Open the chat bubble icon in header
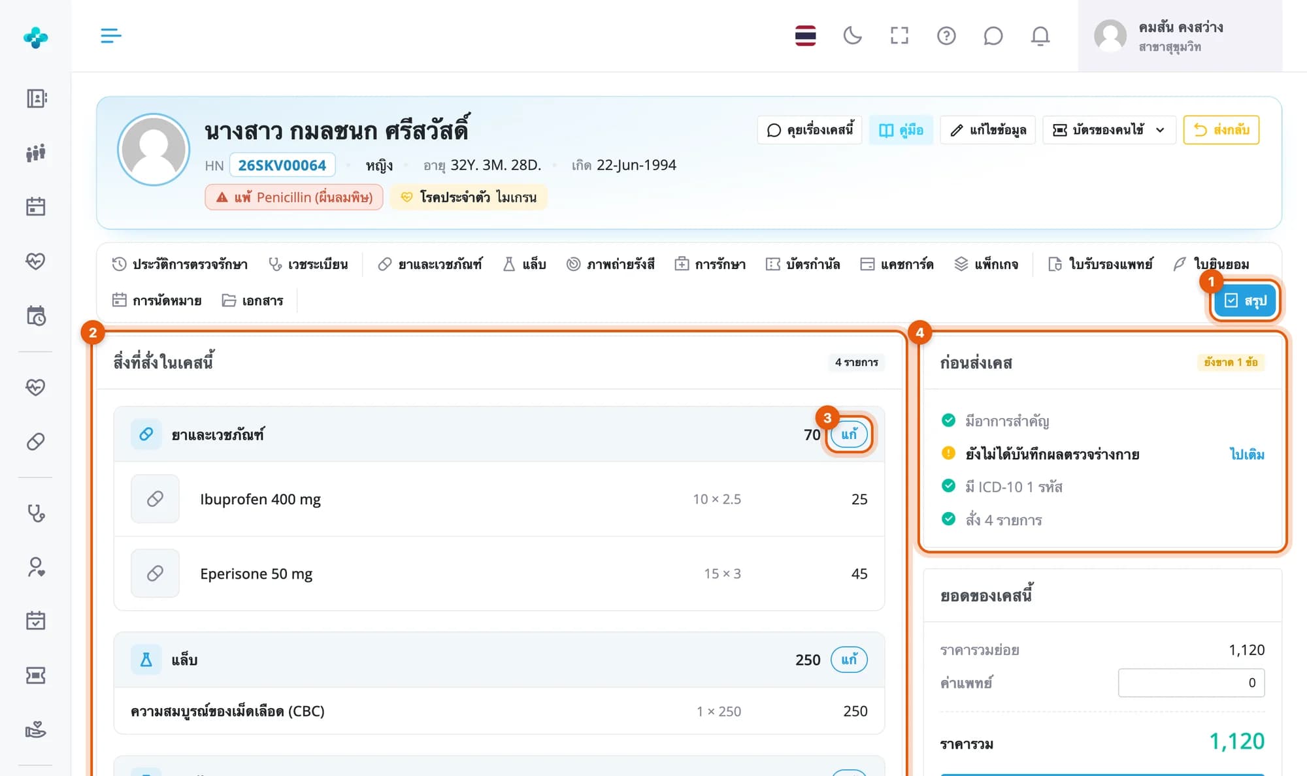The width and height of the screenshot is (1307, 776). click(x=993, y=35)
